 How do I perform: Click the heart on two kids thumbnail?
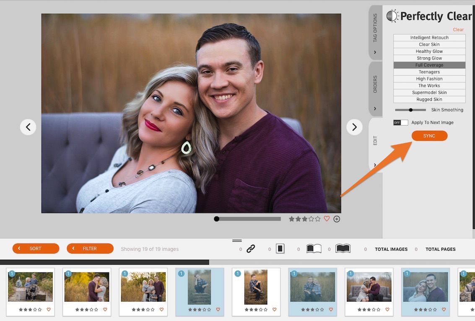(x=331, y=310)
